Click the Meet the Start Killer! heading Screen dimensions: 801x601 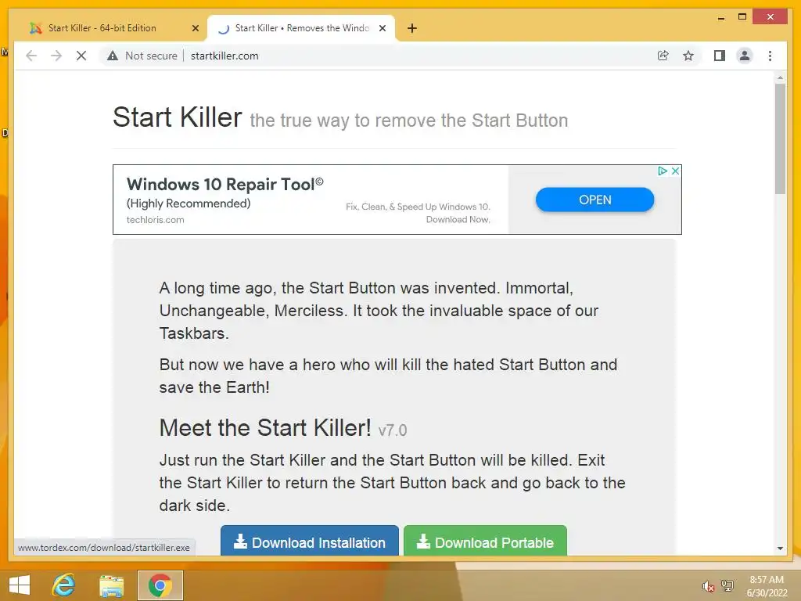pyautogui.click(x=265, y=428)
